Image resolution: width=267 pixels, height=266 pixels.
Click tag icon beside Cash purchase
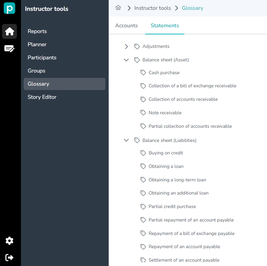point(143,72)
